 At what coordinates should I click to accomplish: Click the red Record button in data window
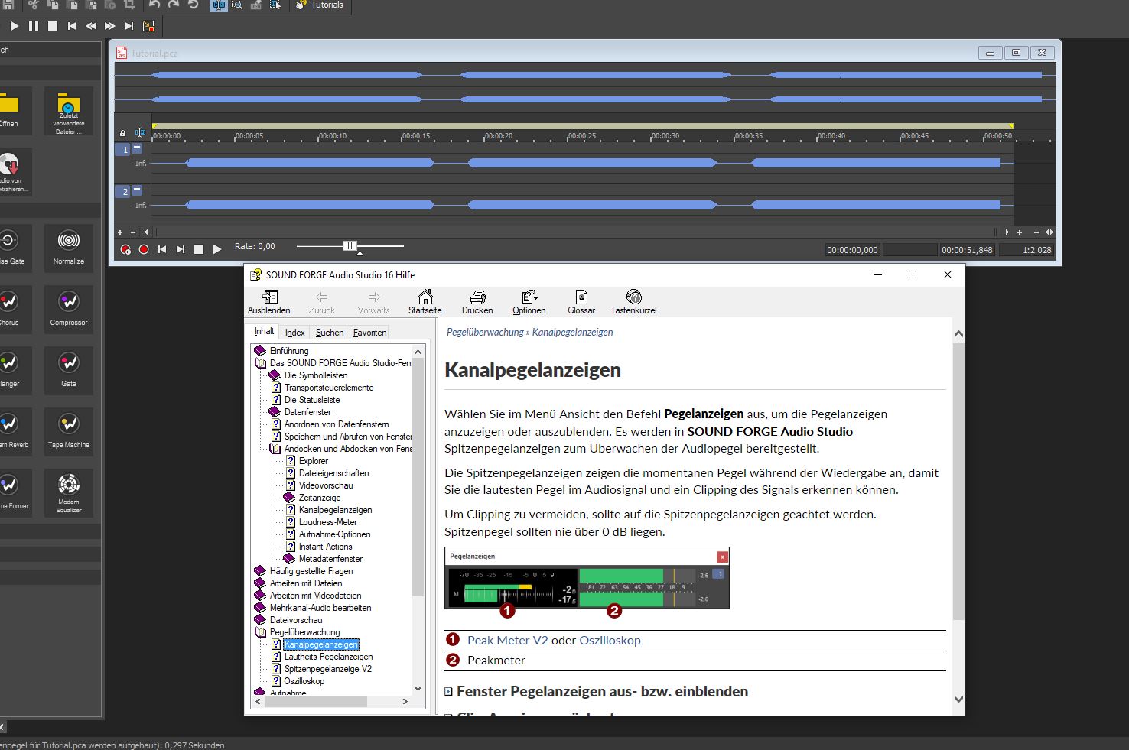tap(144, 249)
